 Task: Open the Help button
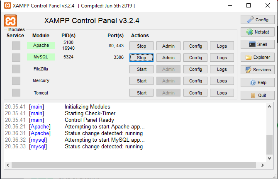click(257, 82)
